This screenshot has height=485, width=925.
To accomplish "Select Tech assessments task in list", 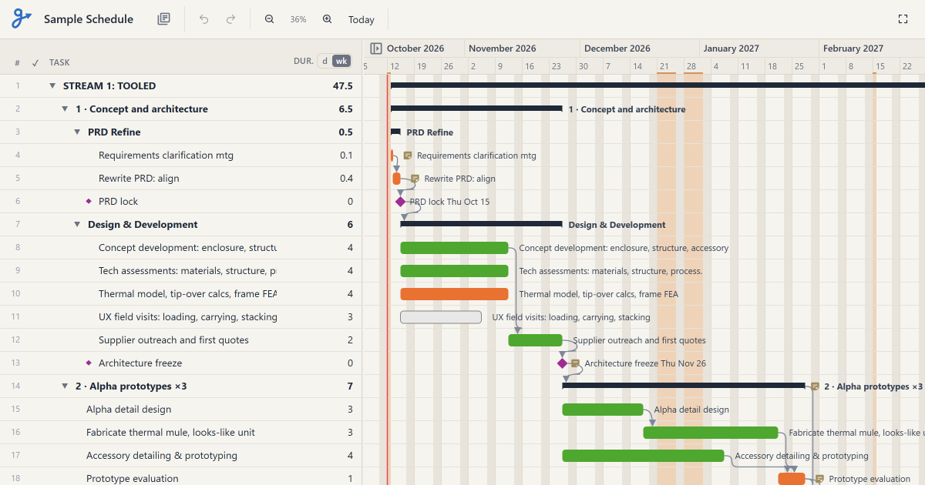I will 187,271.
